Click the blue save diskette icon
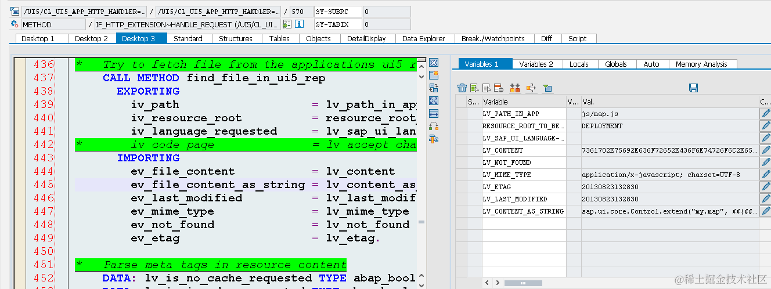This screenshot has height=289, width=771. 693,88
